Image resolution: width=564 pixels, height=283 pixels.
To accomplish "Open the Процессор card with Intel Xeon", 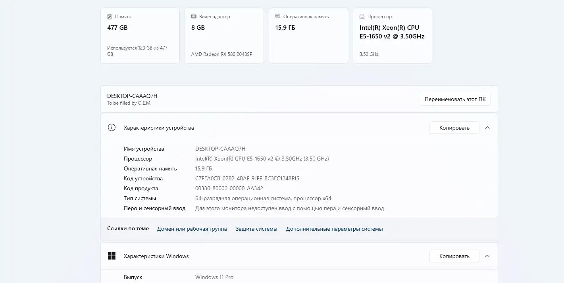I will pos(393,36).
